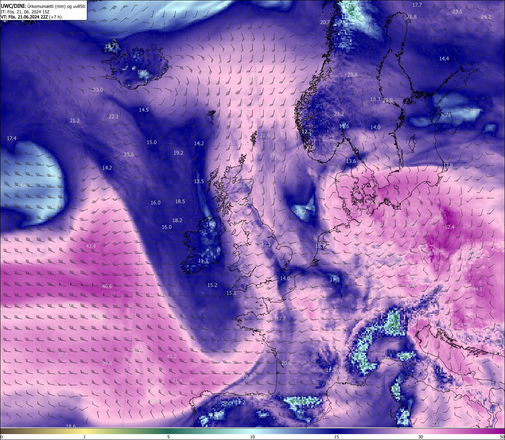Click the 23.5 value on the map
Screen dimensions: 505x440
[457, 12]
